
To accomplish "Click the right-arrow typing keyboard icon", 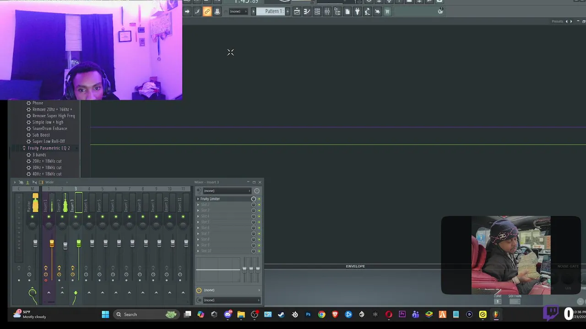I will 187,11.
